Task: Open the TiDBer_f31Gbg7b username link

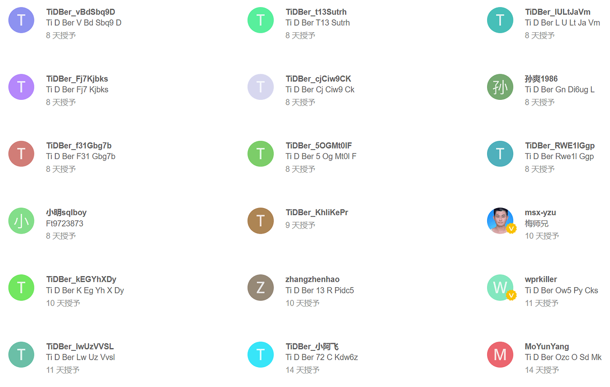Action: (79, 145)
